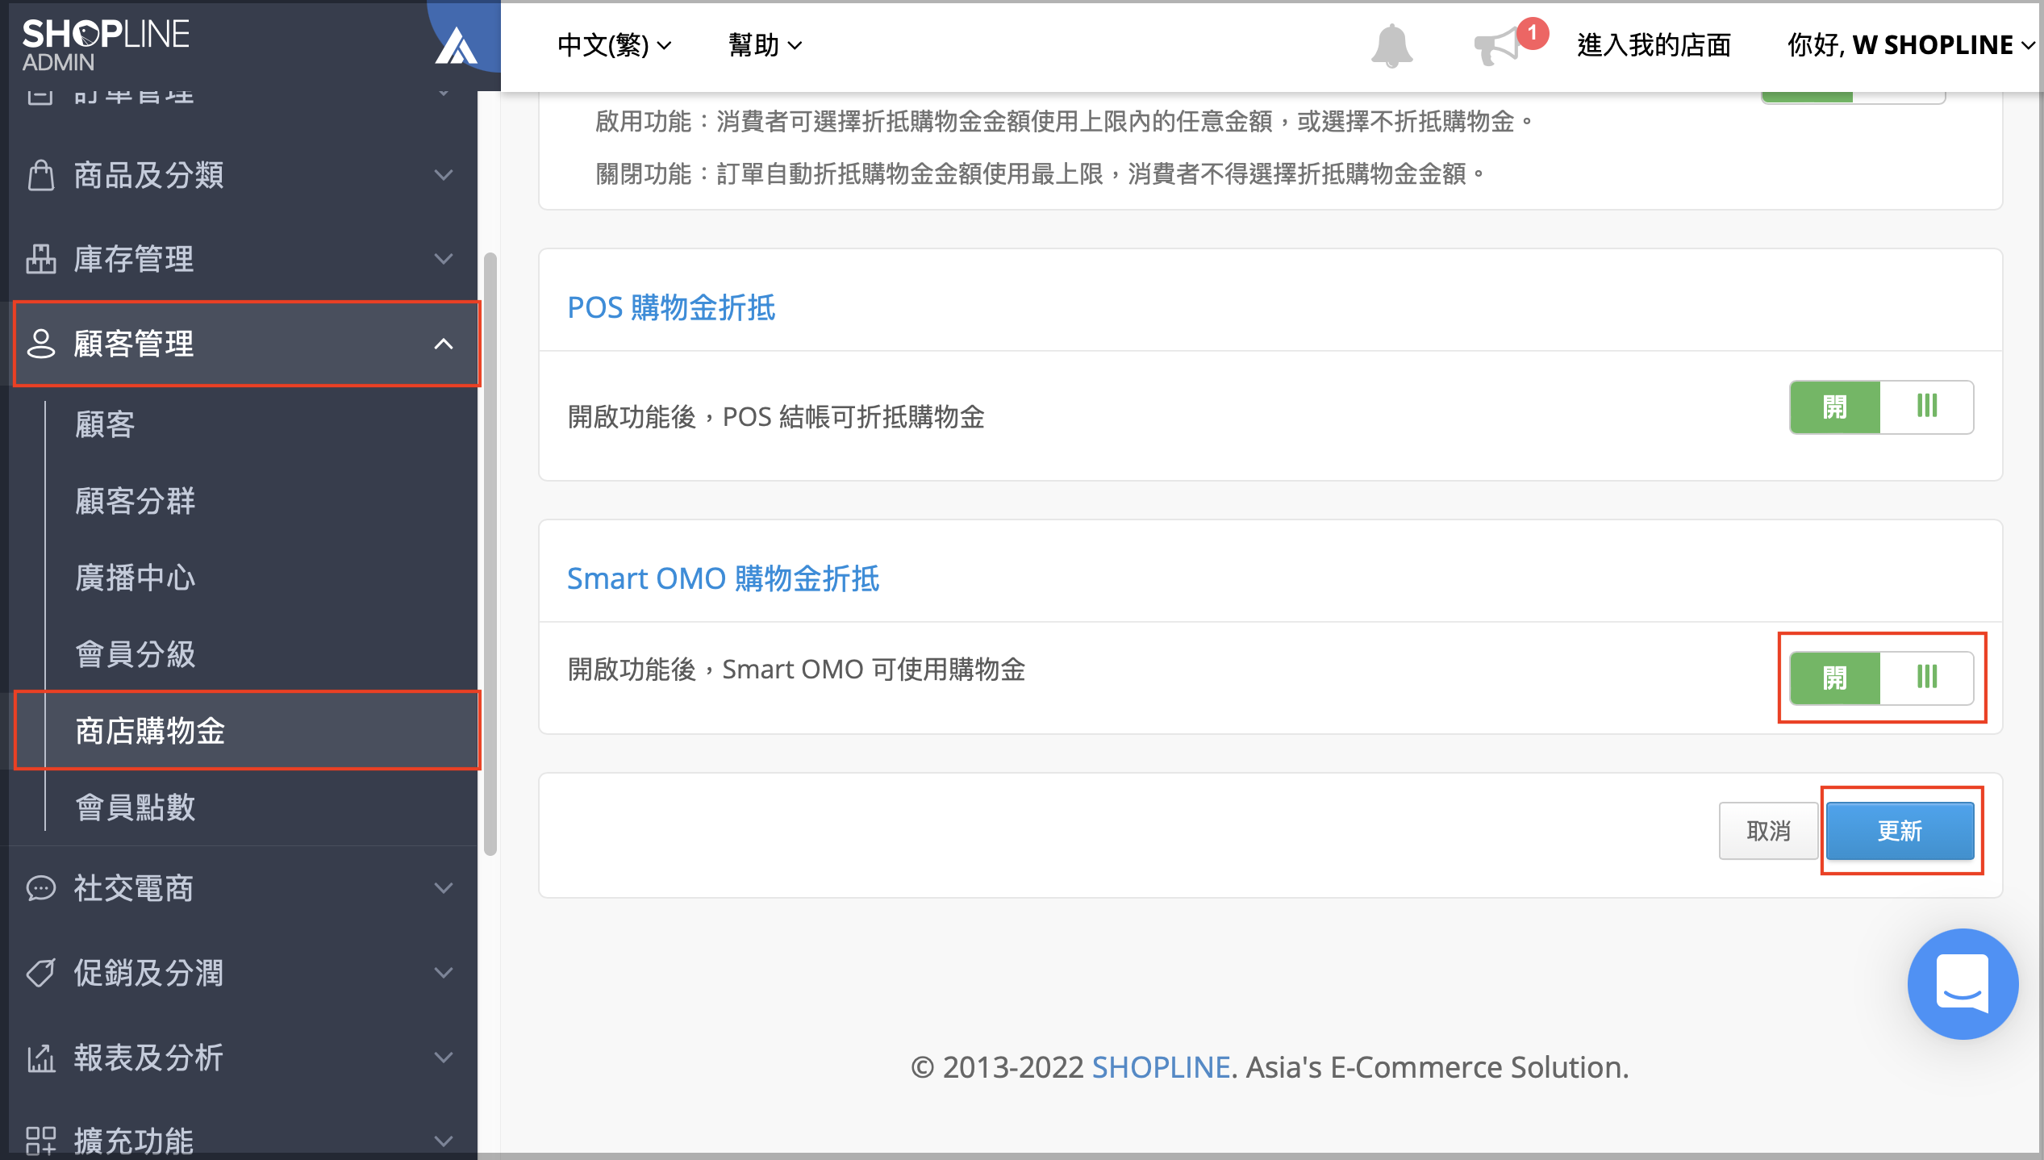
Task: Click the inventory boxes icon beside 庫存管理
Action: tap(41, 259)
